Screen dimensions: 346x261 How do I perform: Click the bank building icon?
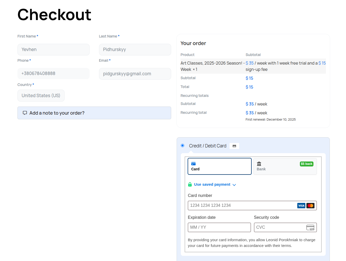259,164
